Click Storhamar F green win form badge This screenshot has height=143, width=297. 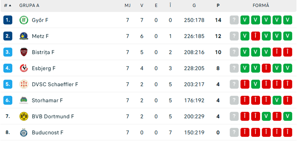277,100
